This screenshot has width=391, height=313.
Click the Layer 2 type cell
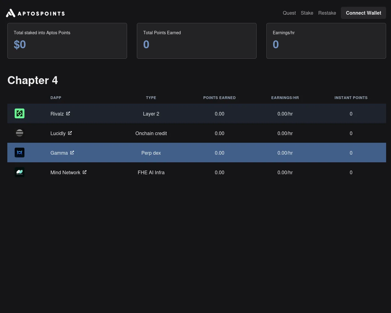pyautogui.click(x=151, y=114)
